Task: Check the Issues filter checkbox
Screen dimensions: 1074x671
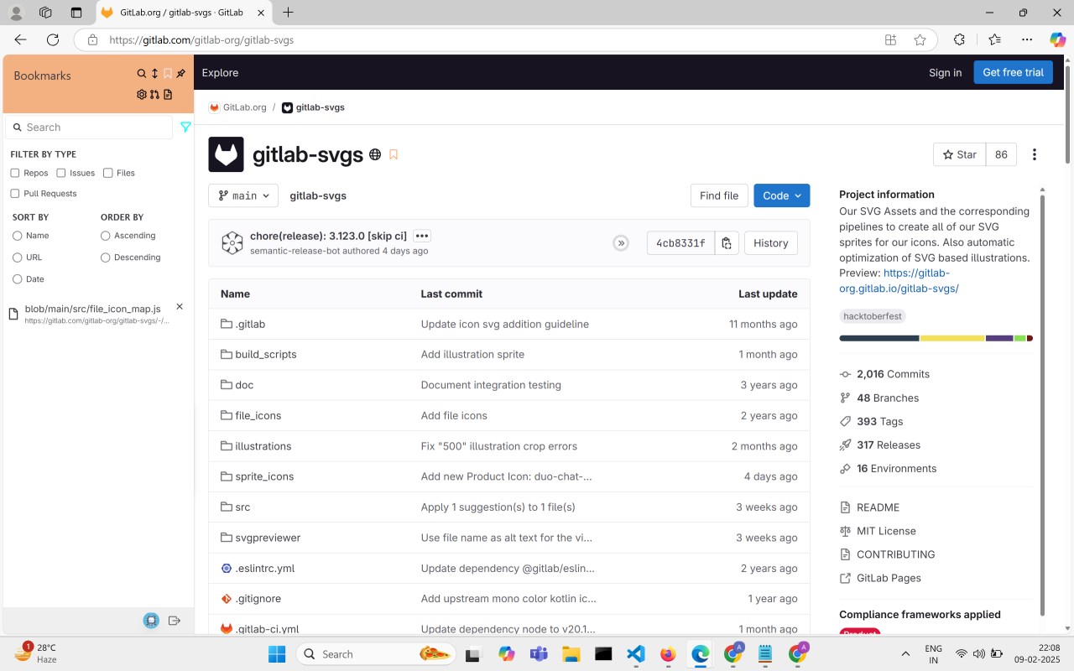Action: click(61, 173)
